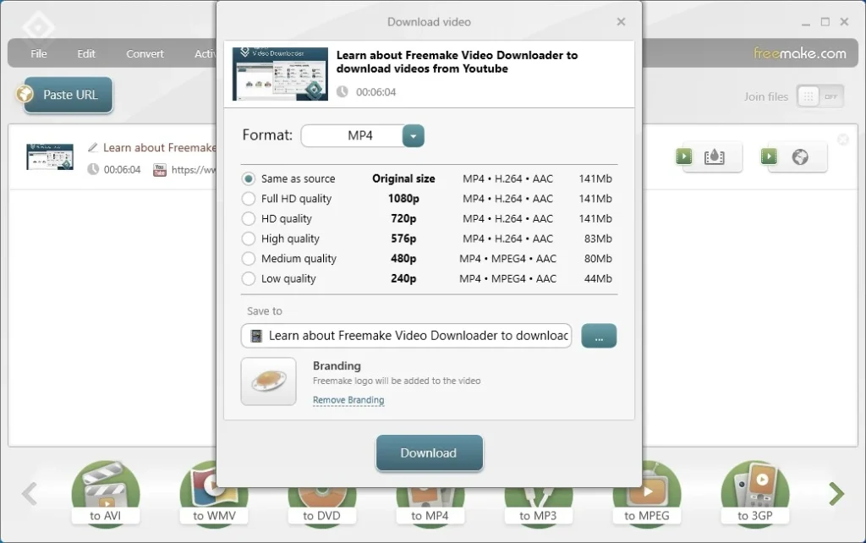Image resolution: width=866 pixels, height=543 pixels.
Task: Click the video thumbnail in the main list
Action: click(50, 156)
